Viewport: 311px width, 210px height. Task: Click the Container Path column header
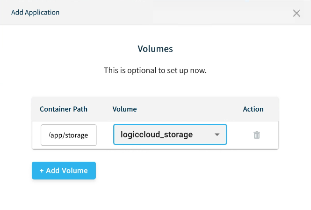(x=64, y=109)
